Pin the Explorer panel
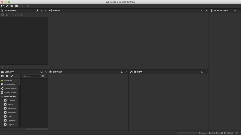 37,11
